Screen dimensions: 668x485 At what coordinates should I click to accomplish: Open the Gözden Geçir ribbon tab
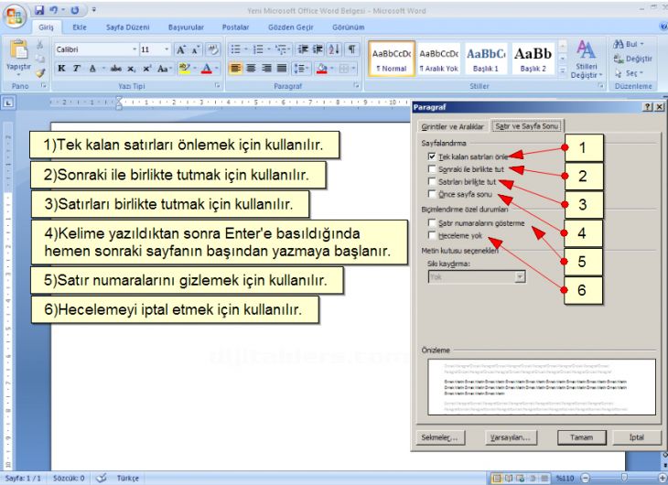pos(291,27)
